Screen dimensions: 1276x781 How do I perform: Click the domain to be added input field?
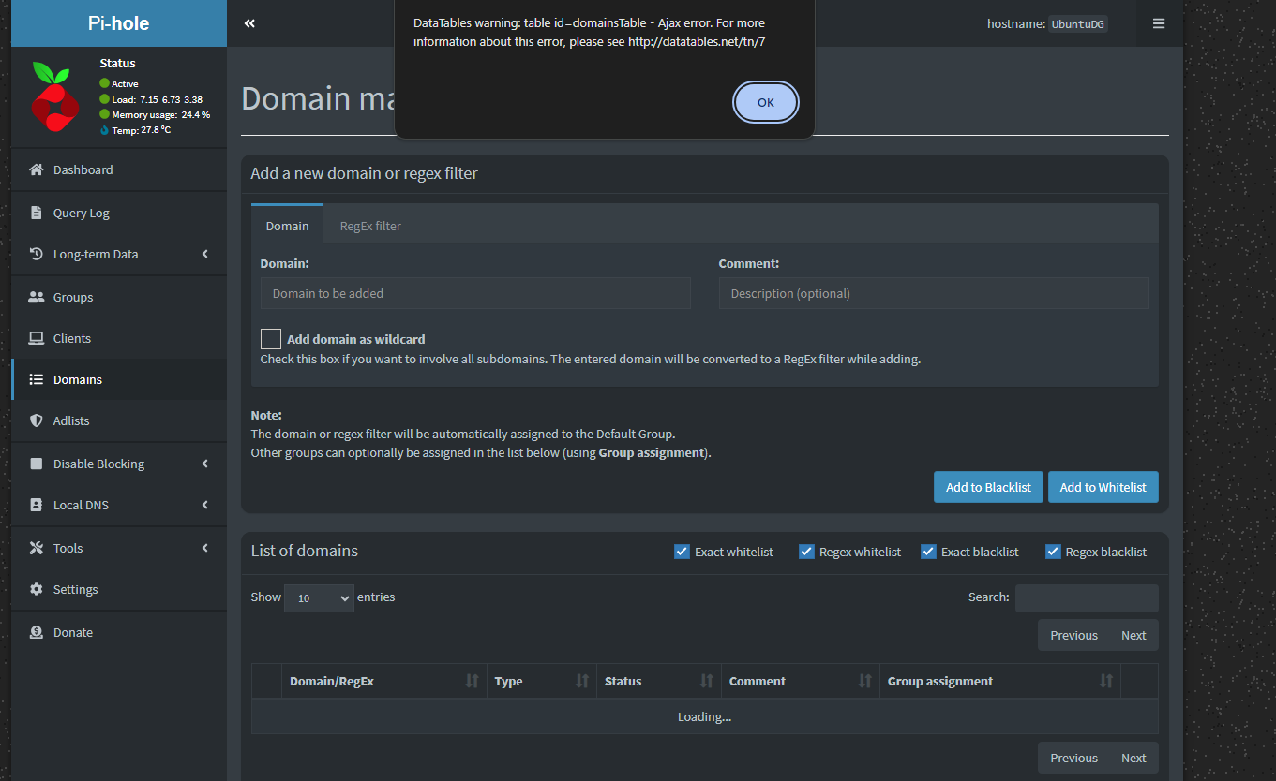tap(475, 293)
